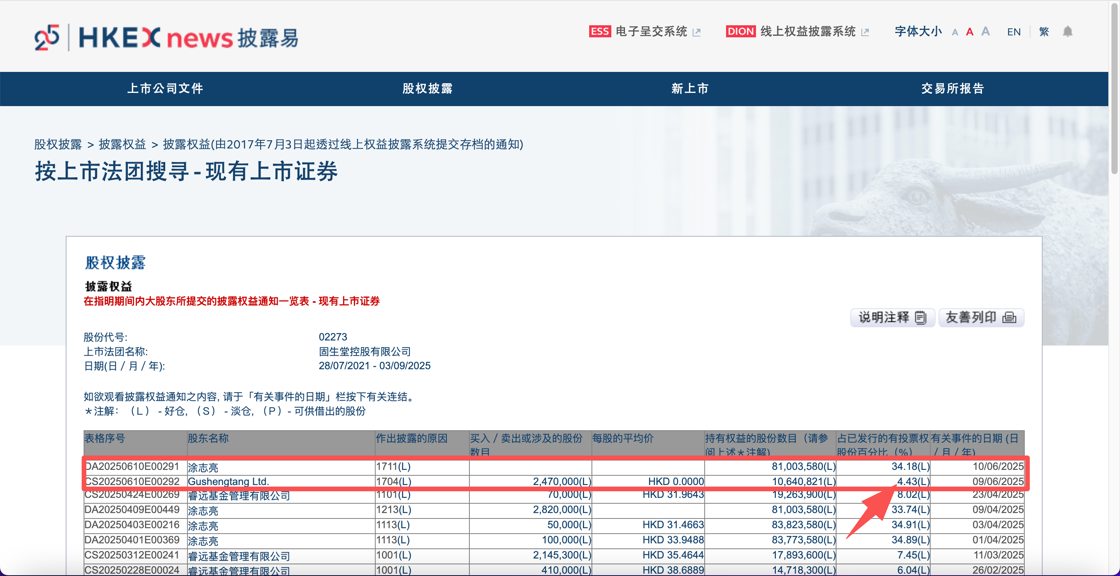Screen dimensions: 1120x576
Task: Open 线上权益披露系统 link
Action: pos(808,31)
